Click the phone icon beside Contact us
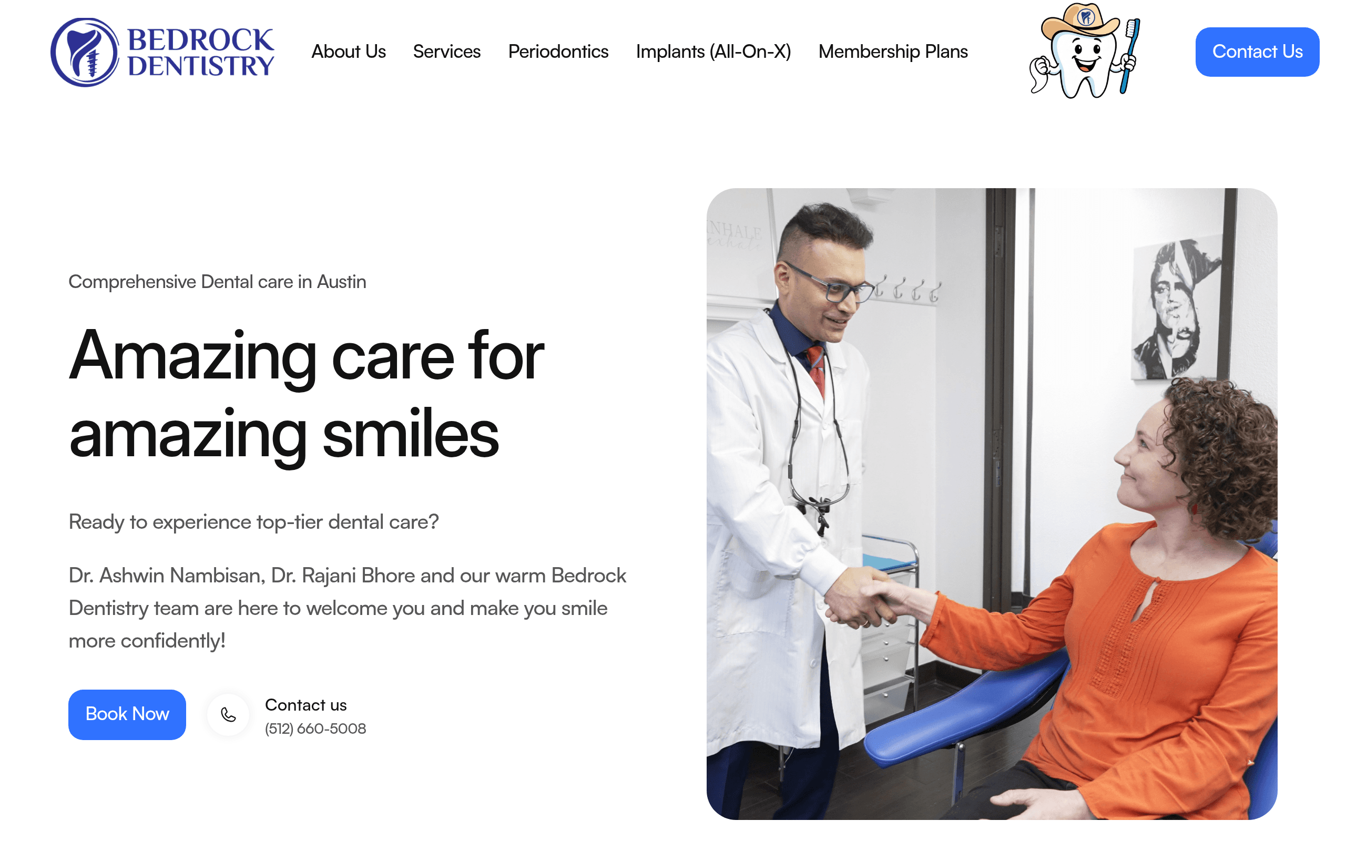This screenshot has width=1346, height=841. [228, 715]
